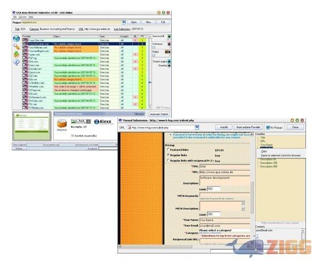Toggle the checkbox of the first provider row
The height and width of the screenshot is (263, 316).
pyautogui.click(x=24, y=40)
